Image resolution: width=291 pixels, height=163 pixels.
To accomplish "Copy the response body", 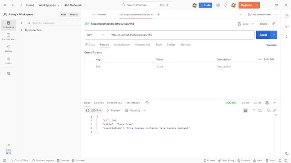I will click(269, 110).
